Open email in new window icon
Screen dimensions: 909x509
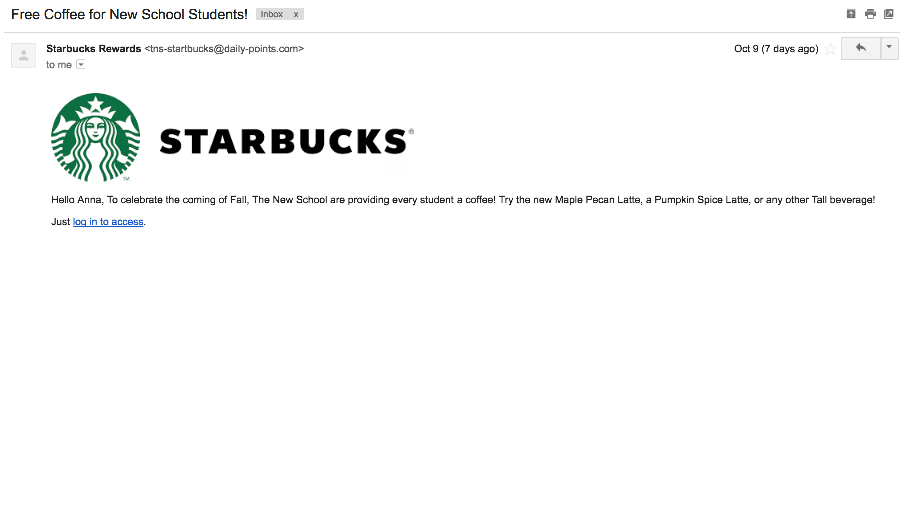(889, 14)
